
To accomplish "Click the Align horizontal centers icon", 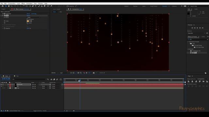I will (192, 82).
